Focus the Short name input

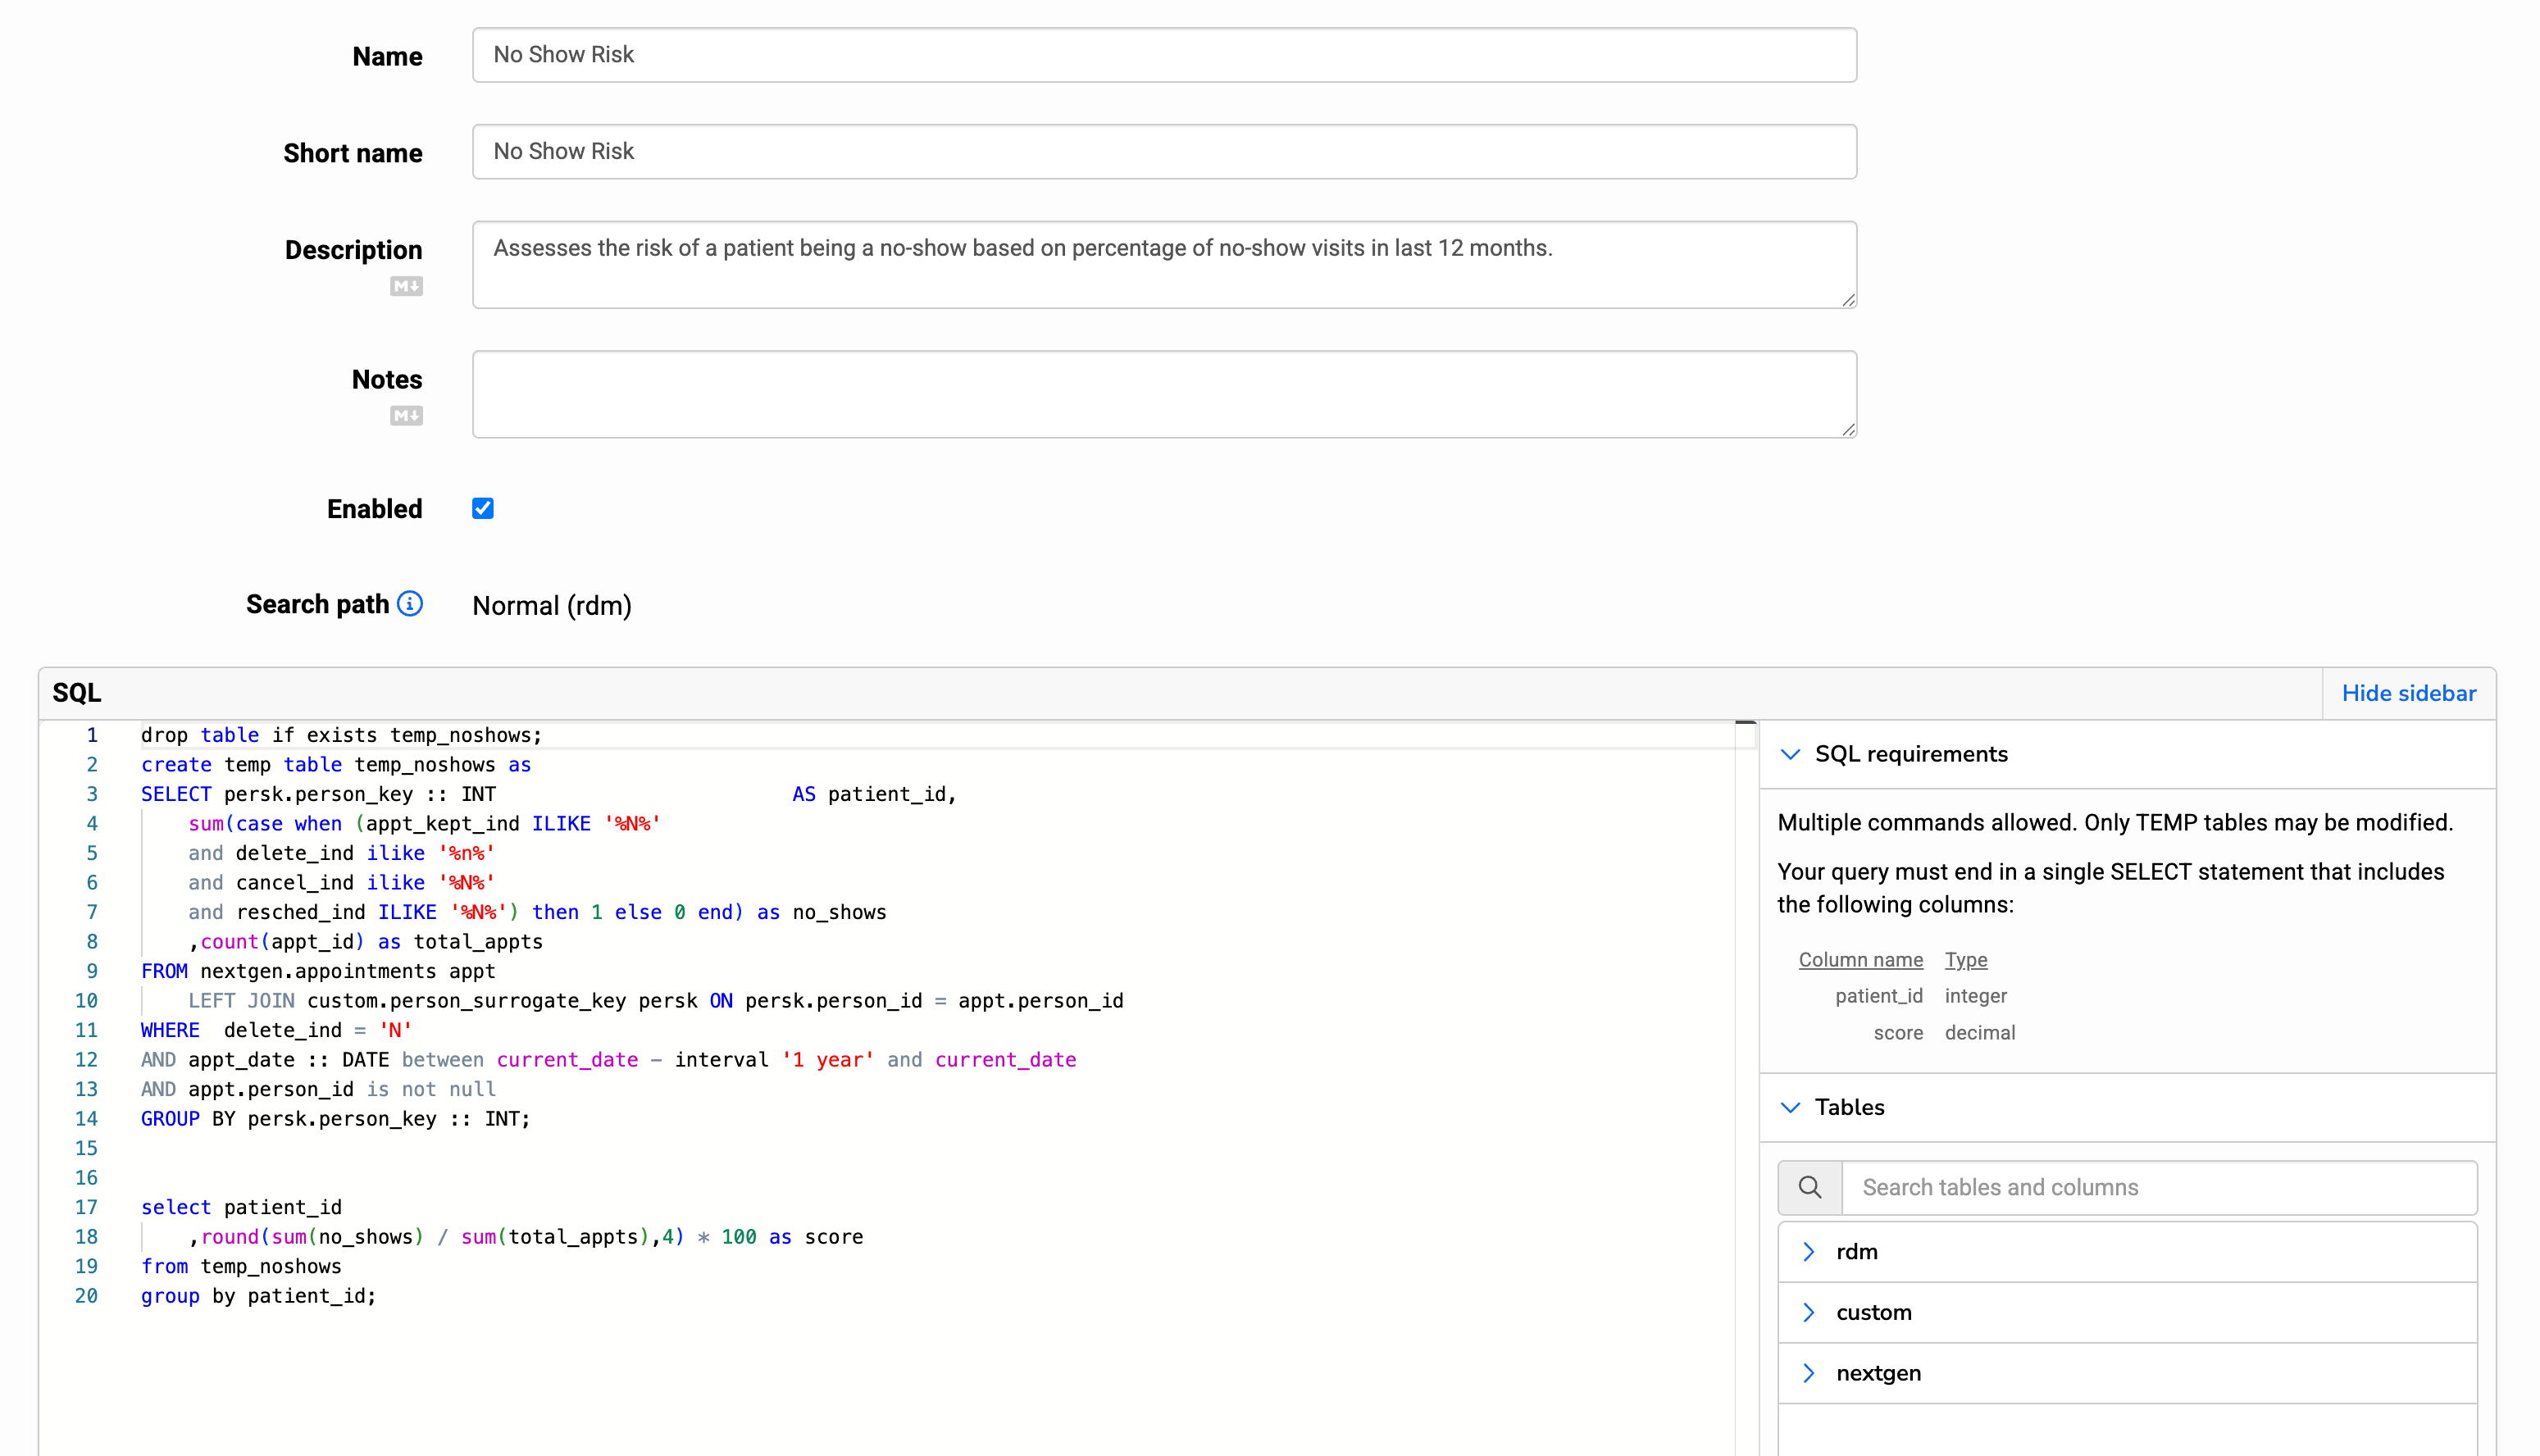point(1164,152)
